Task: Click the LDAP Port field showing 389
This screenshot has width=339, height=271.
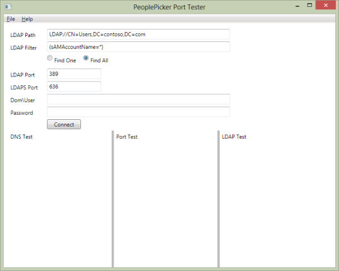Action: (74, 74)
